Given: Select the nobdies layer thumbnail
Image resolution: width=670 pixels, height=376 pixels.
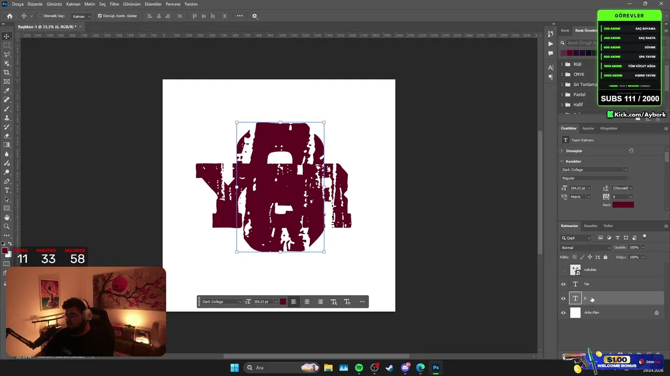Looking at the screenshot, I should [x=575, y=270].
